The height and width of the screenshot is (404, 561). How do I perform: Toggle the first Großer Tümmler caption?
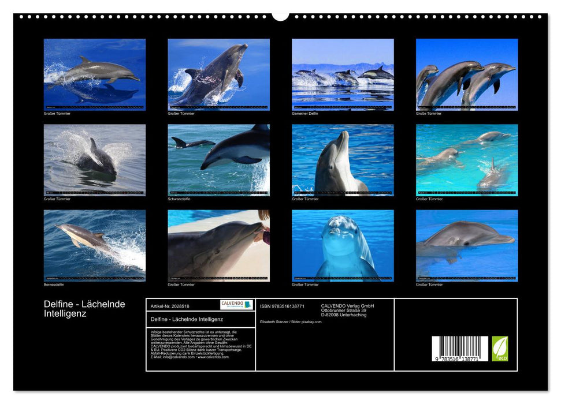(x=57, y=114)
